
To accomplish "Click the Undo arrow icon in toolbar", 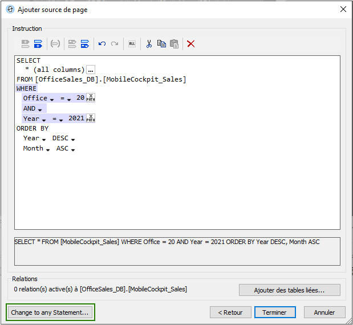I will [x=102, y=44].
